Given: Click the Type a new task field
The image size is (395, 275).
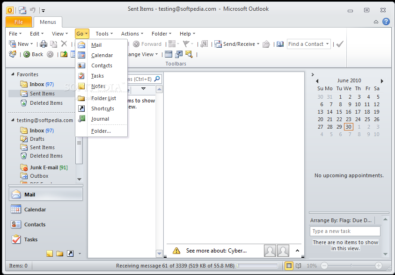Looking at the screenshot, I should 345,231.
